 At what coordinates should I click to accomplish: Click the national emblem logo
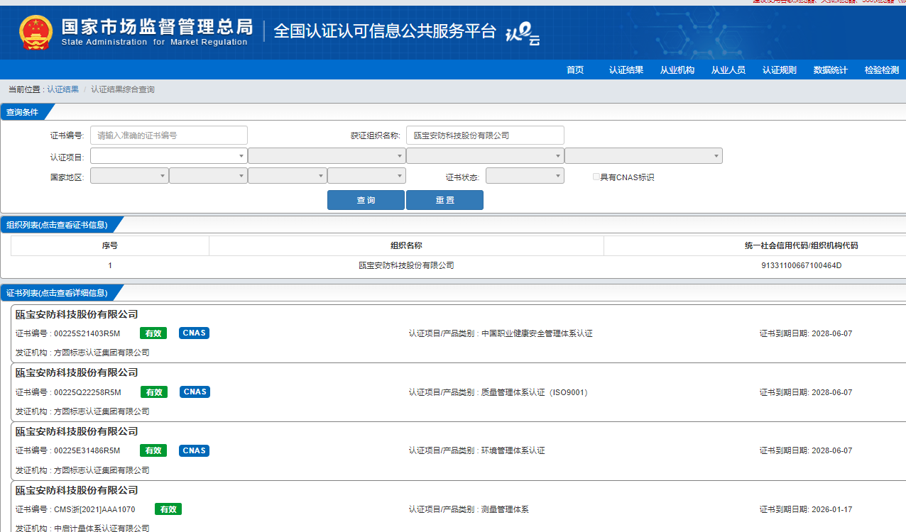36,33
